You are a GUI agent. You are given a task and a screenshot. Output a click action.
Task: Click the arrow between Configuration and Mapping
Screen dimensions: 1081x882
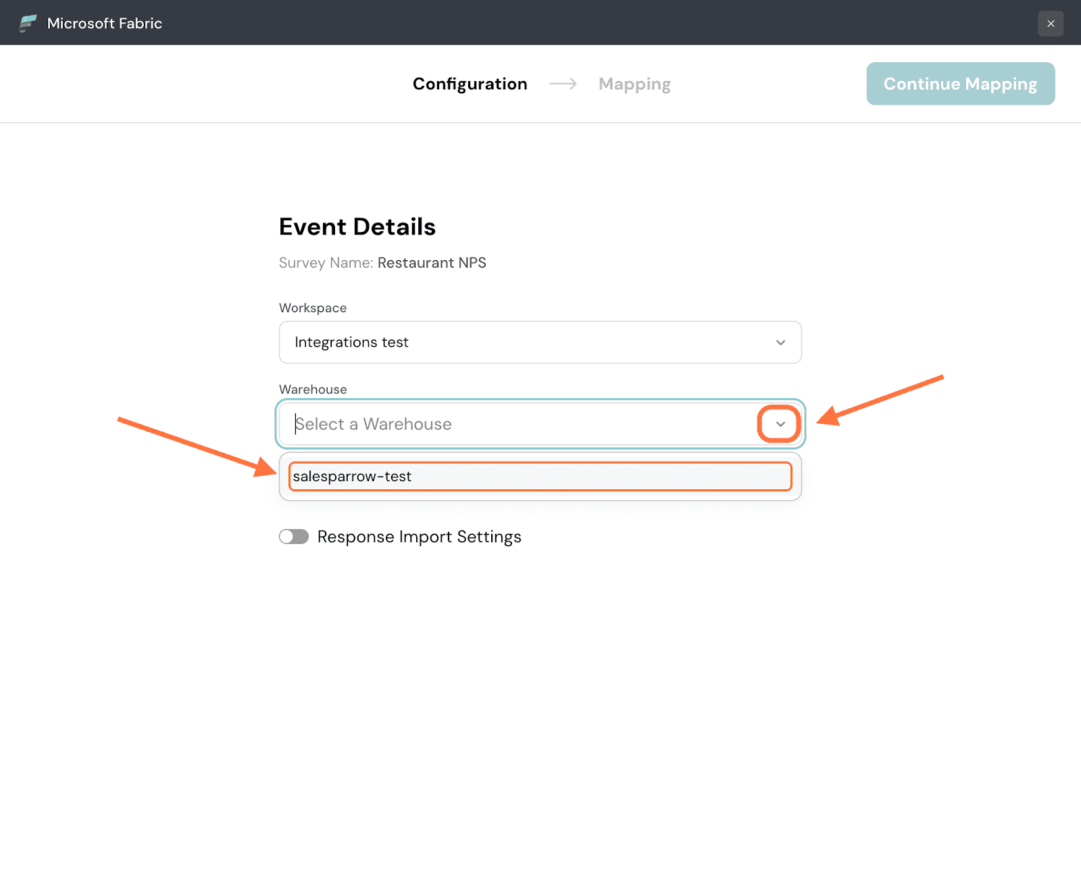pyautogui.click(x=563, y=84)
